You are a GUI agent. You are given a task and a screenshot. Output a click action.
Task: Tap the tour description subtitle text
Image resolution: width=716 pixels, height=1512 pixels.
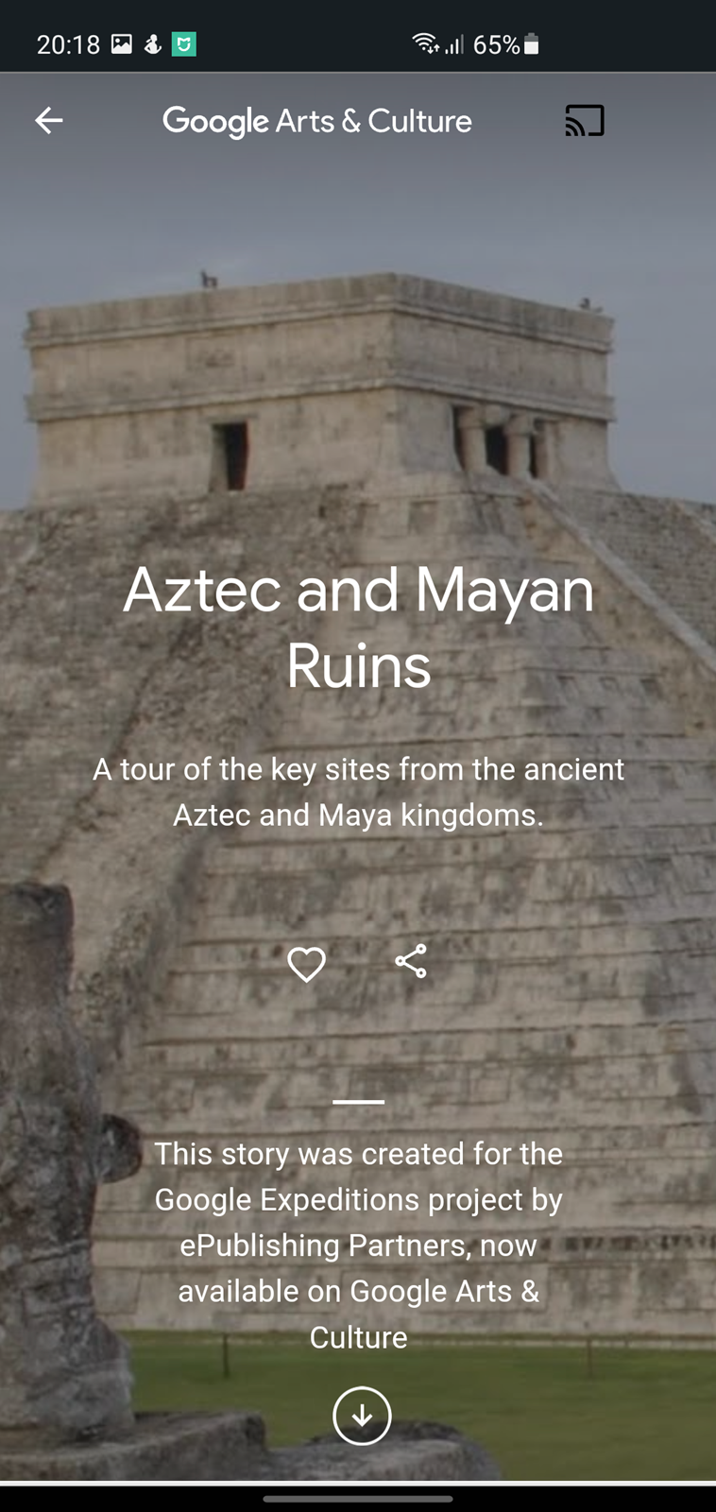tap(358, 792)
